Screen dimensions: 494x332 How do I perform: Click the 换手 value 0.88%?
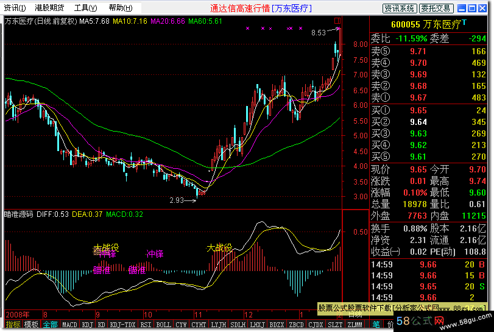pyautogui.click(x=415, y=228)
